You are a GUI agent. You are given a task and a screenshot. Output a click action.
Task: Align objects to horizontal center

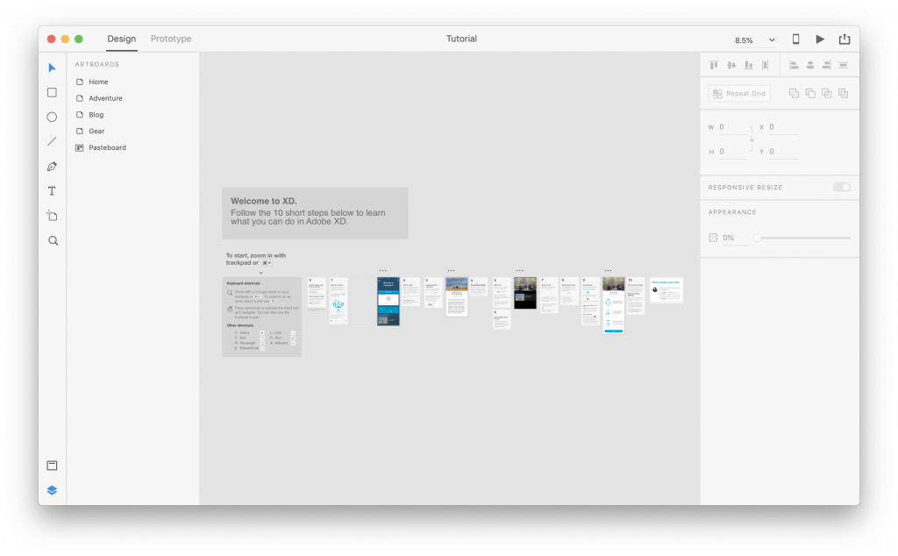coord(810,65)
